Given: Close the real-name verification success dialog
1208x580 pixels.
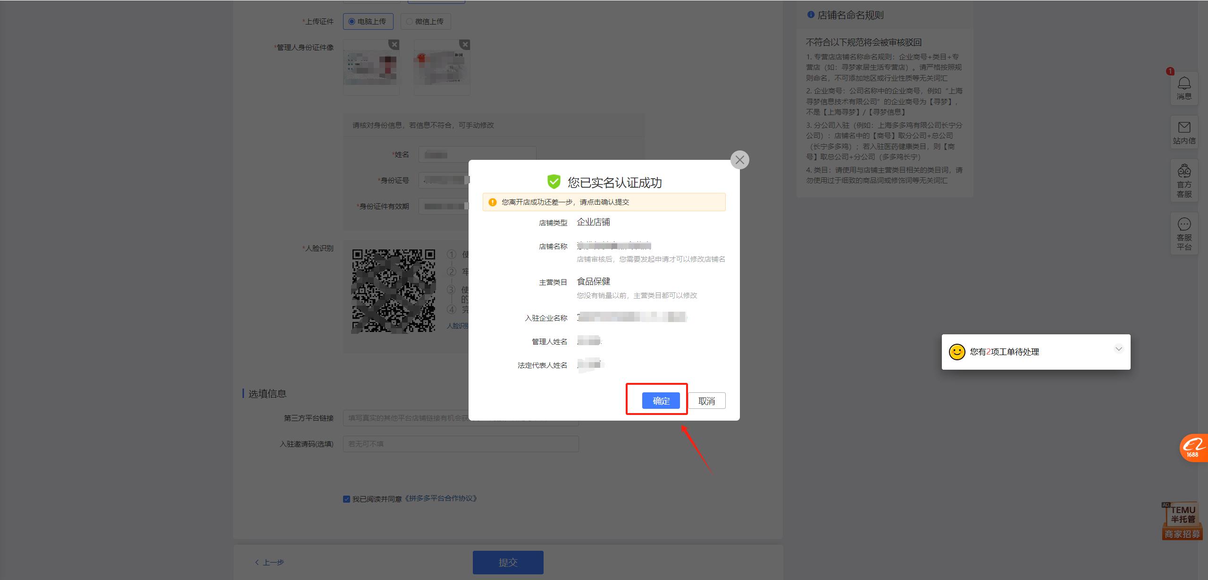Looking at the screenshot, I should coord(739,160).
